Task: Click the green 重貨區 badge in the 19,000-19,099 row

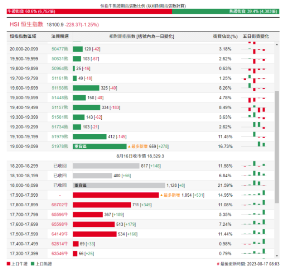Action: (80, 147)
